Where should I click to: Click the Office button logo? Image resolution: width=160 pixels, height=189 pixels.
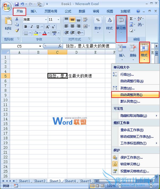[x=7, y=6]
